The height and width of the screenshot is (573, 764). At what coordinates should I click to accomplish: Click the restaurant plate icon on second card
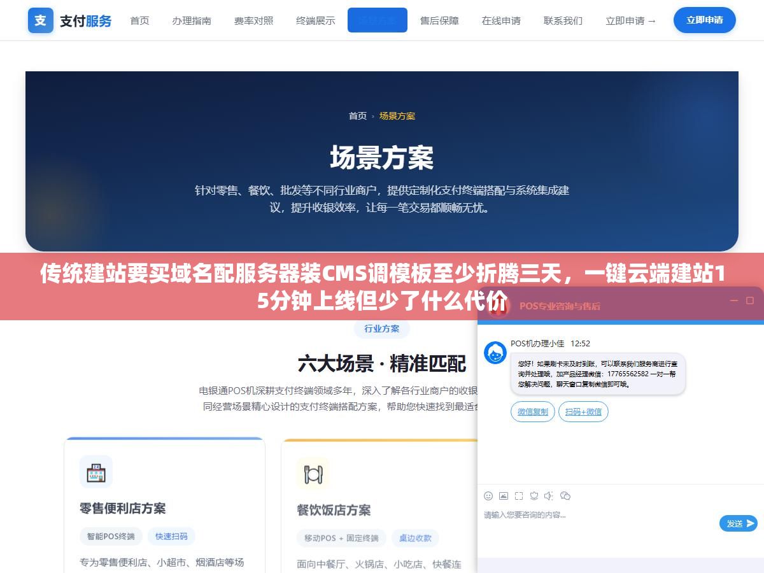[313, 474]
